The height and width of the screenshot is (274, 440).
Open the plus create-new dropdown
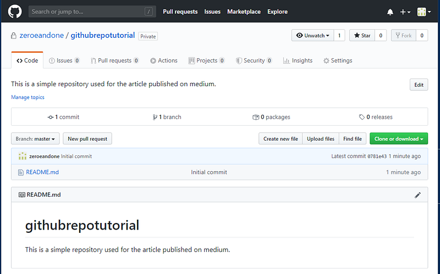pos(405,12)
